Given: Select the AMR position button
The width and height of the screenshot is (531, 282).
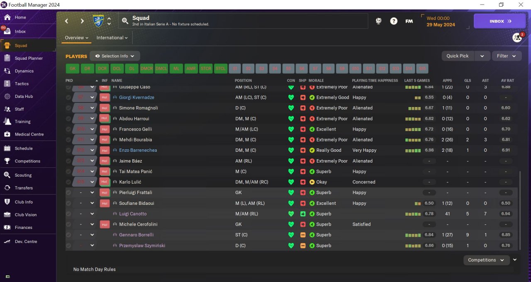Looking at the screenshot, I should pos(191,69).
